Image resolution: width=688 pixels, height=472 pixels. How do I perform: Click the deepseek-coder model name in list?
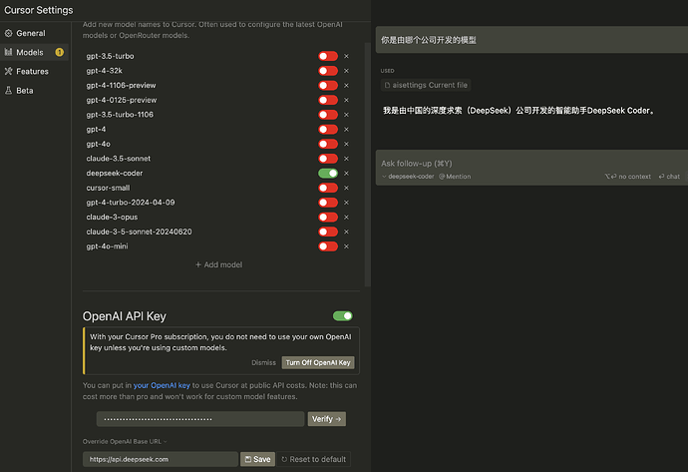coord(114,173)
